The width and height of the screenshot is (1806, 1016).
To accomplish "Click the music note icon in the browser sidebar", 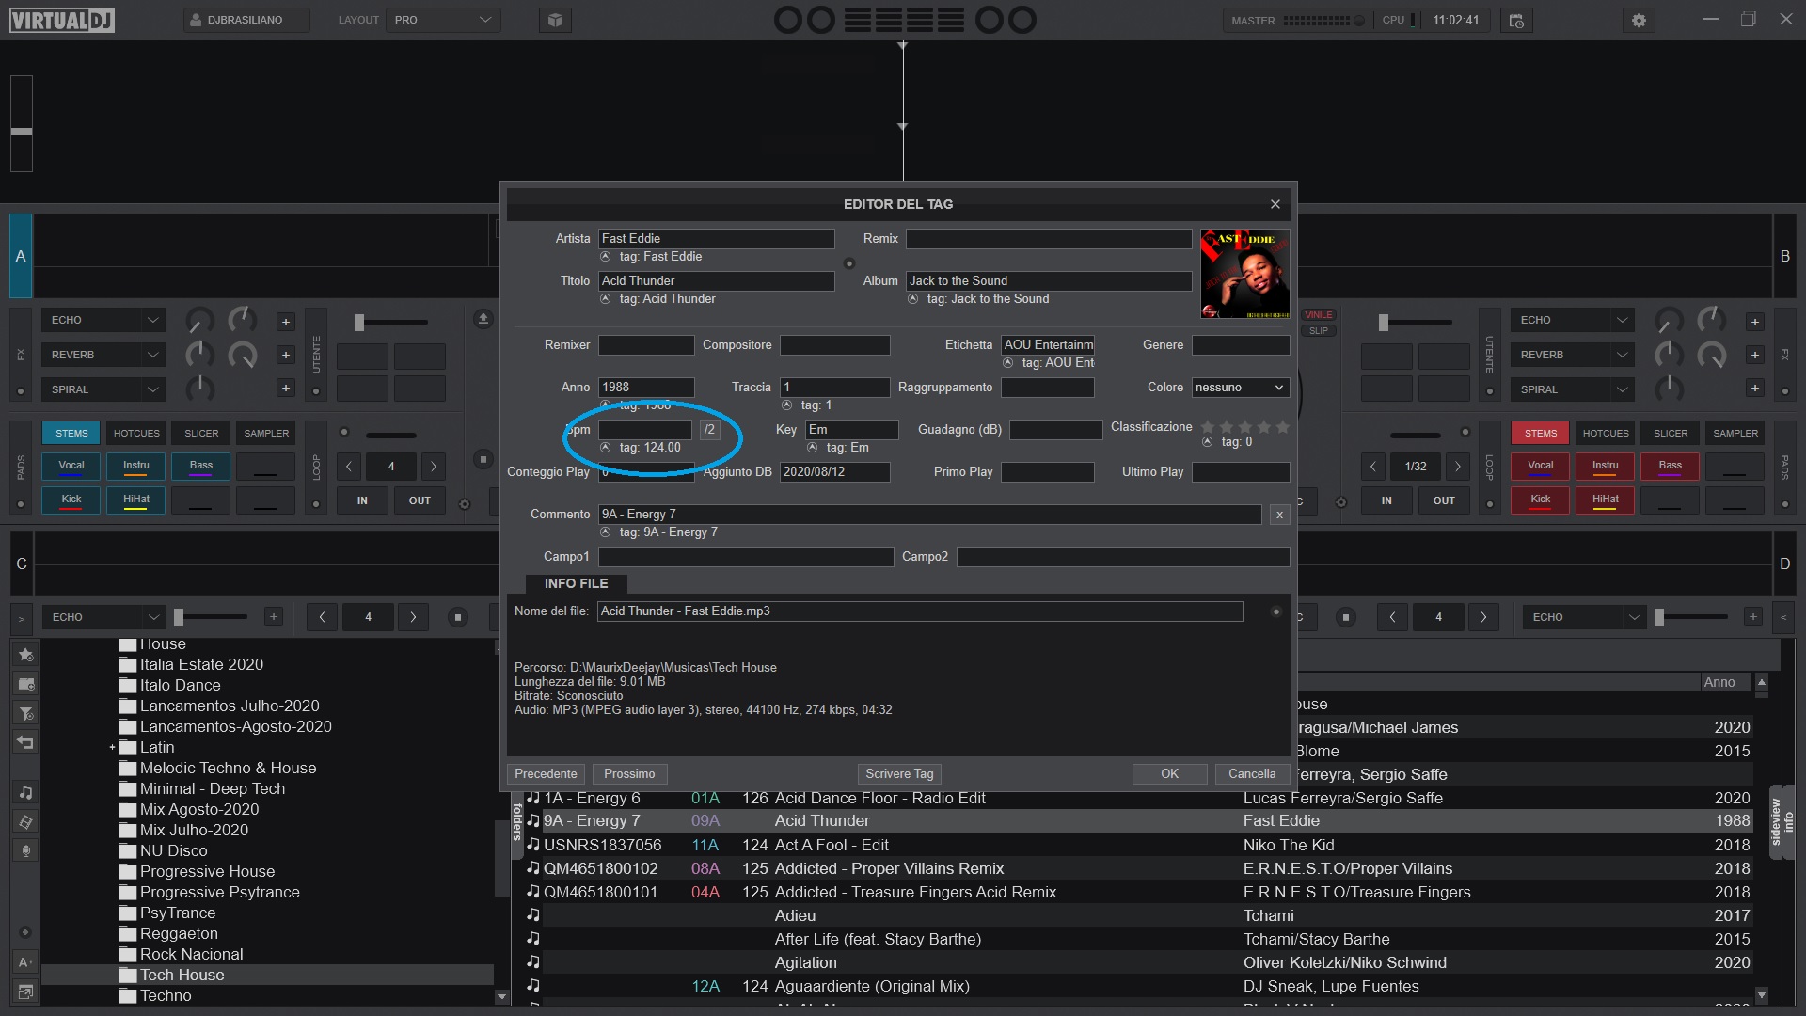I will (x=25, y=793).
